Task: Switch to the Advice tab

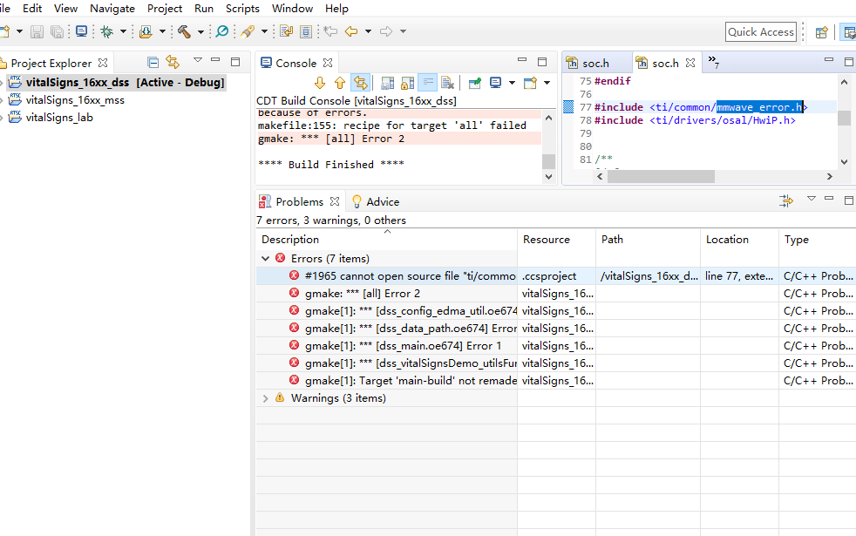Action: 382,201
